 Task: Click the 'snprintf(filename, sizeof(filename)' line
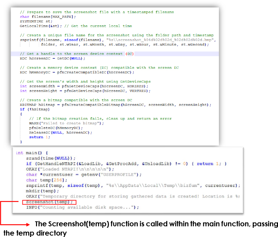118,40
